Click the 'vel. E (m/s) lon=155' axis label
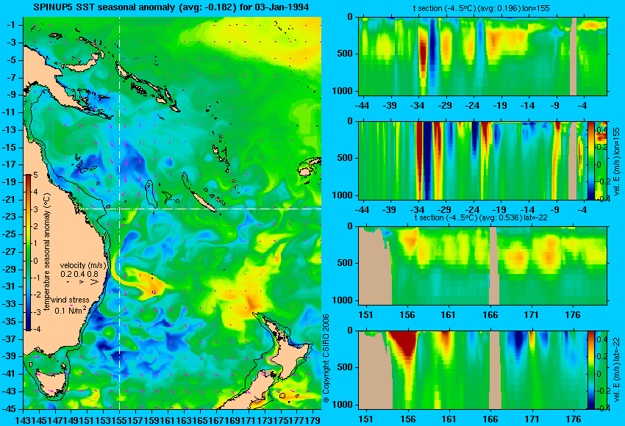Screen dimensions: 625x426 pos(617,162)
